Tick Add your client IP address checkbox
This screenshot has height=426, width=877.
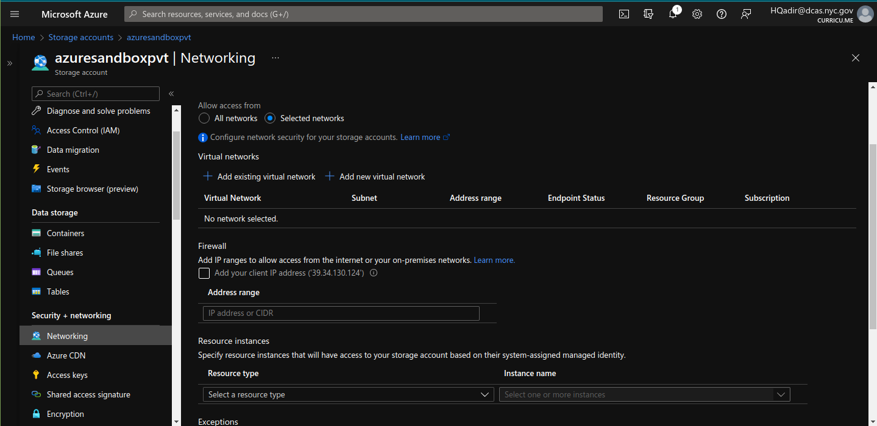tap(204, 273)
